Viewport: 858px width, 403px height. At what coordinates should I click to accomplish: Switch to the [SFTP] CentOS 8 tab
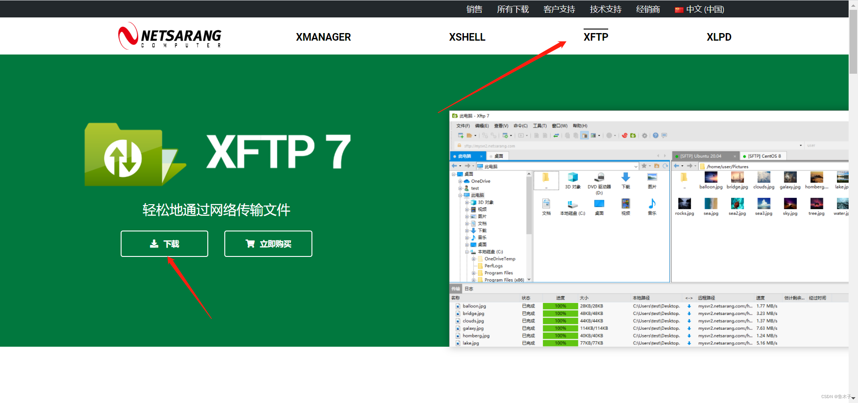(x=764, y=156)
